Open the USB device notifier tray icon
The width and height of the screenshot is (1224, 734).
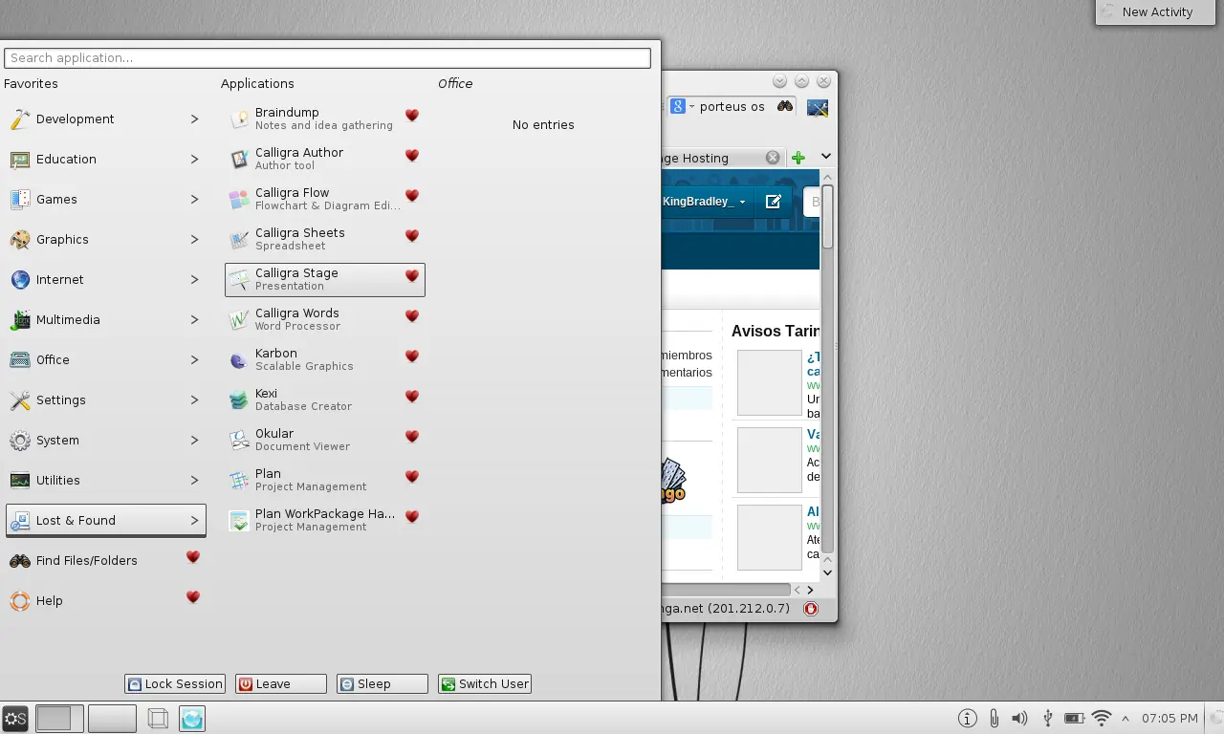[1047, 718]
